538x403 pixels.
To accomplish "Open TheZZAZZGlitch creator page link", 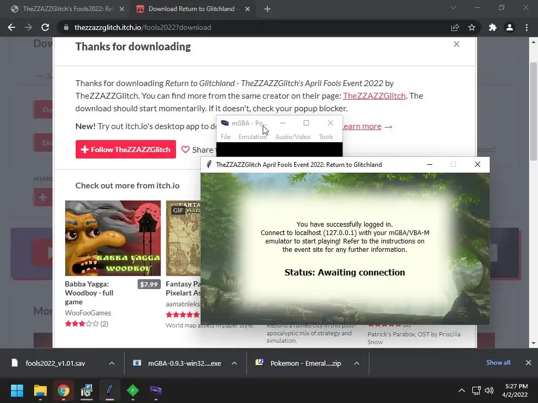I will click(374, 96).
